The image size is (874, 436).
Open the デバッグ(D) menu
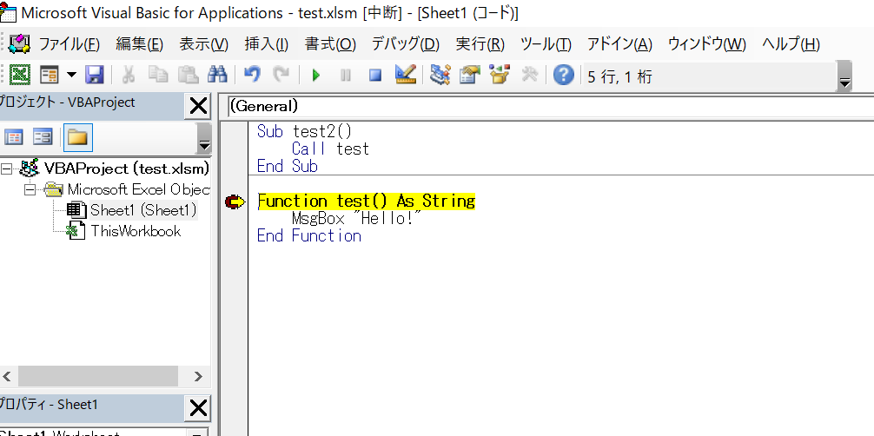405,44
